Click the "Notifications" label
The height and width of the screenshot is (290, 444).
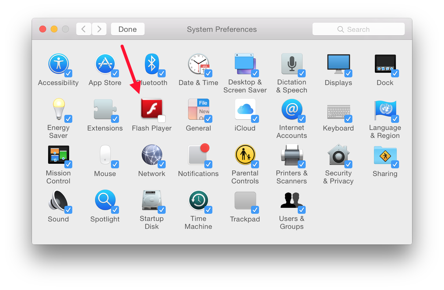pyautogui.click(x=198, y=174)
